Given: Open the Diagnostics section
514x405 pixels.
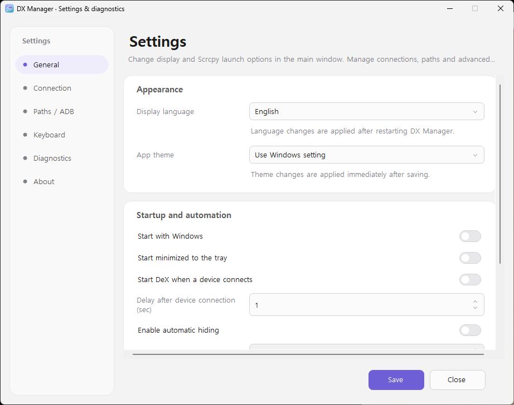Looking at the screenshot, I should 62,159.
